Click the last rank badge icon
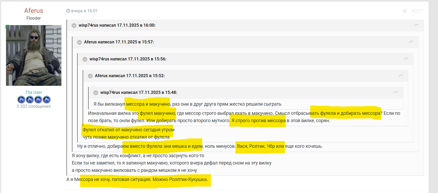Viewport: 438px width, 193px height. pyautogui.click(x=47, y=100)
